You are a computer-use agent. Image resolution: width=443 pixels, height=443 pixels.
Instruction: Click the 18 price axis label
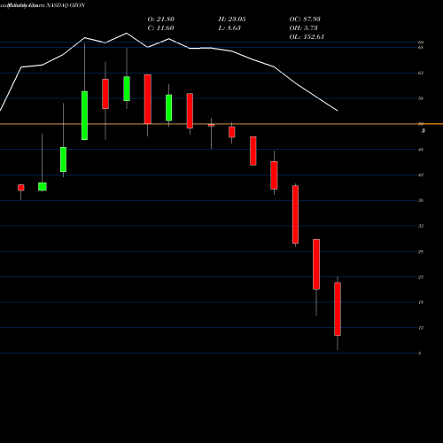421,302
